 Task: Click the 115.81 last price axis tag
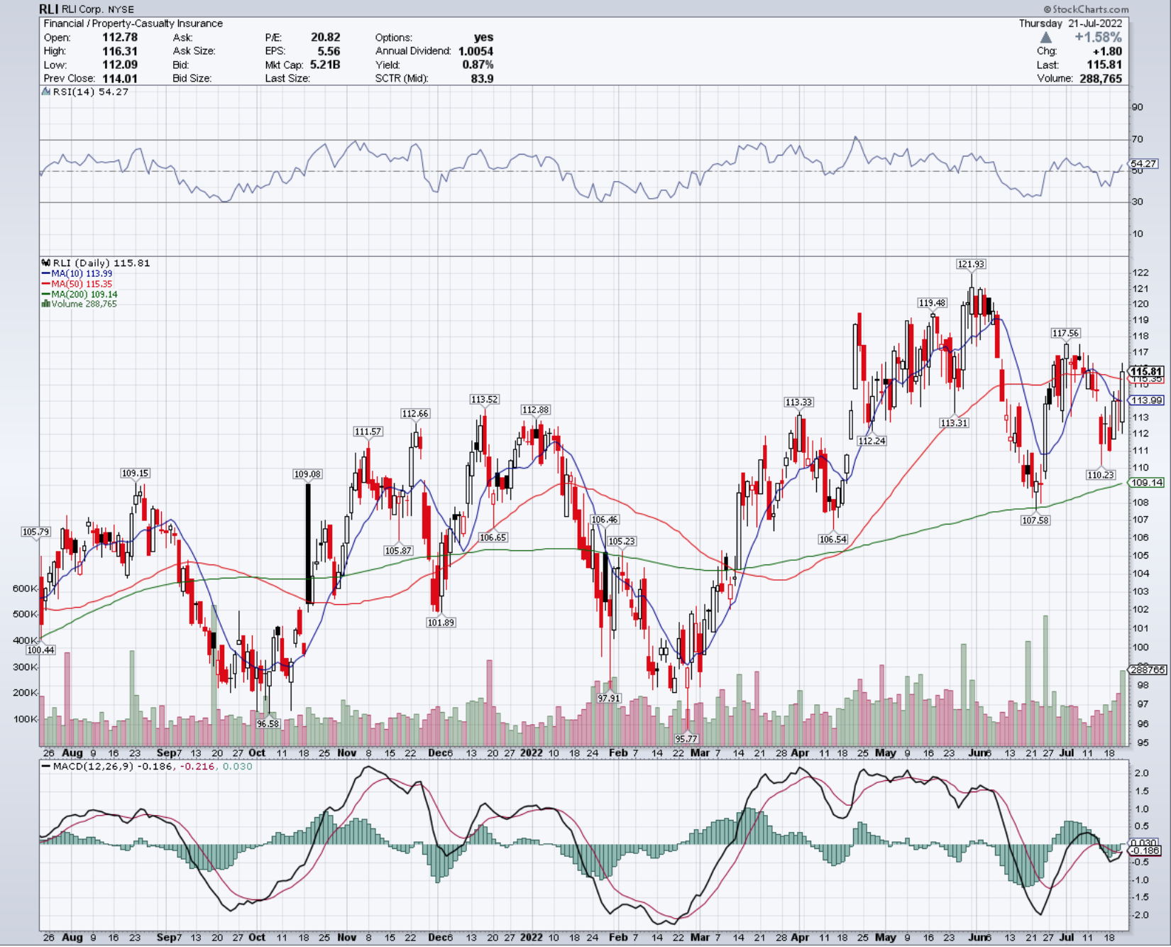pos(1146,371)
